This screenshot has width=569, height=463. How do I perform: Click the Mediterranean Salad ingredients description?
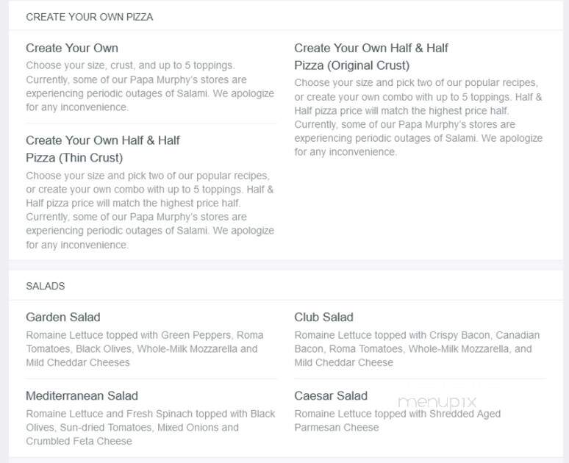pos(151,428)
